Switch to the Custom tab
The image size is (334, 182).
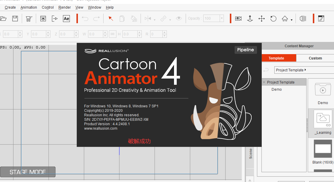point(315,58)
